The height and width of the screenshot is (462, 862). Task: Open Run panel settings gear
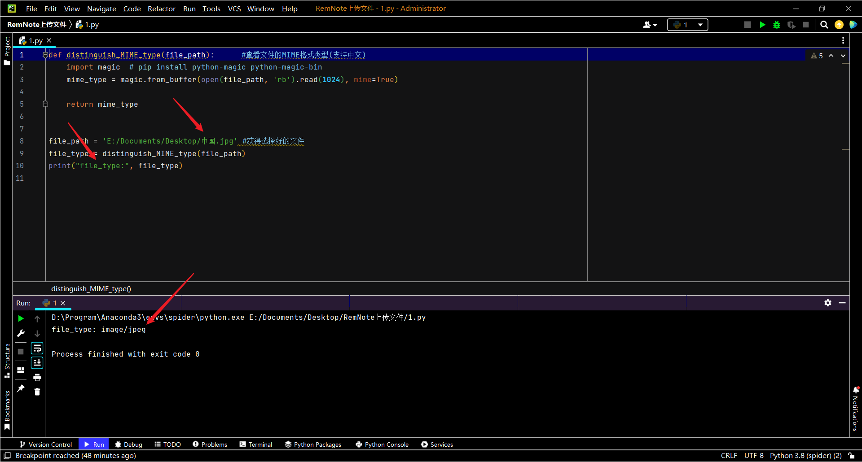828,303
